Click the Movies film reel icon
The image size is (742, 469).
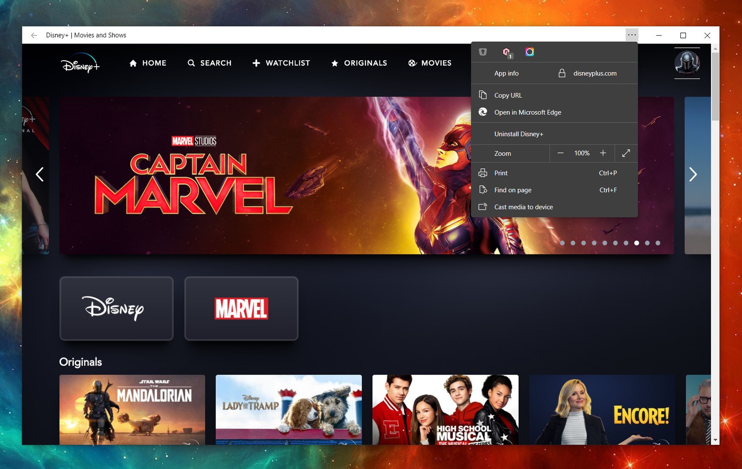[412, 63]
